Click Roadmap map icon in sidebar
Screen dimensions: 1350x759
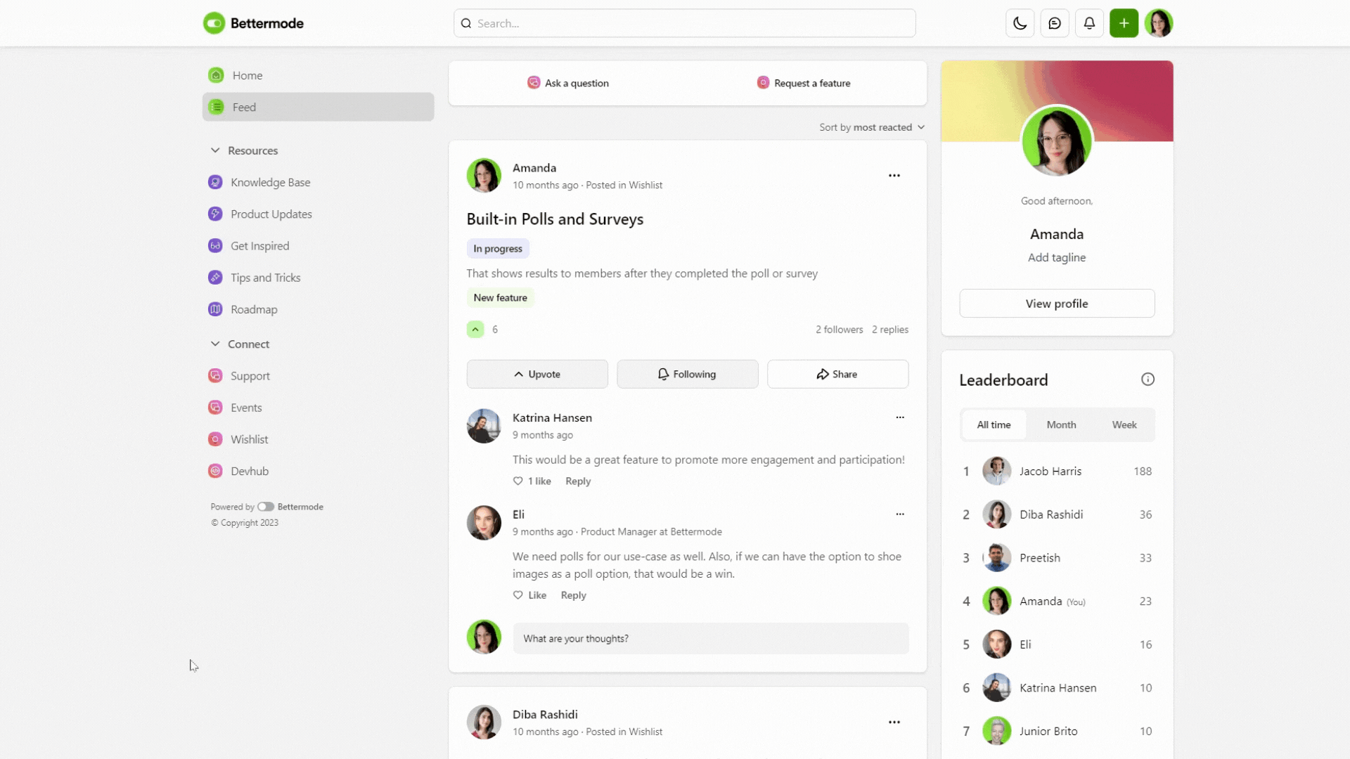215,309
